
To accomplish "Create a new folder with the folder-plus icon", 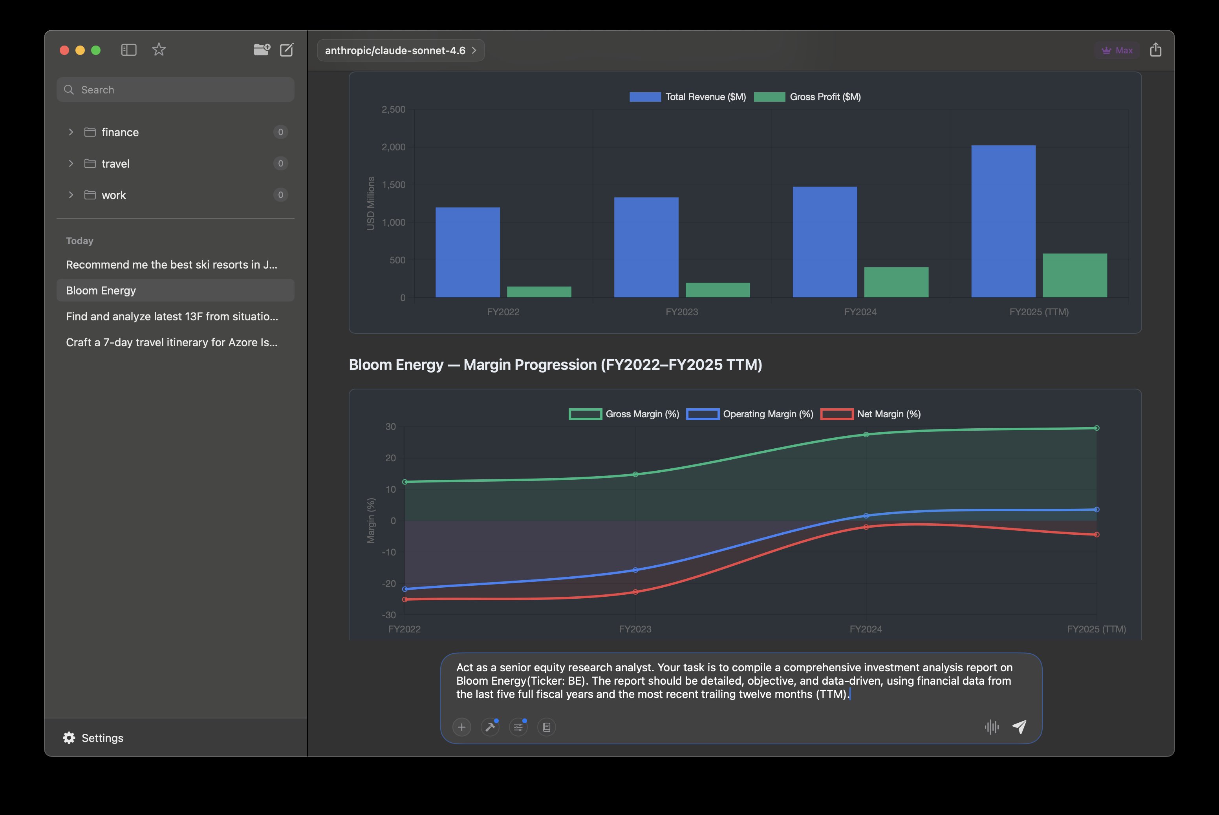I will [262, 49].
